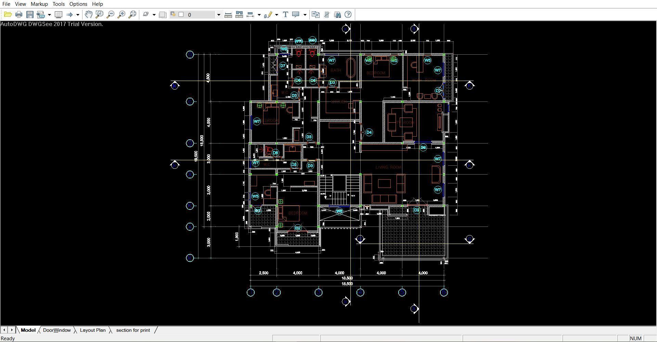Image resolution: width=657 pixels, height=342 pixels.
Task: Switch to the DoorWindow layout tab
Action: tap(57, 330)
